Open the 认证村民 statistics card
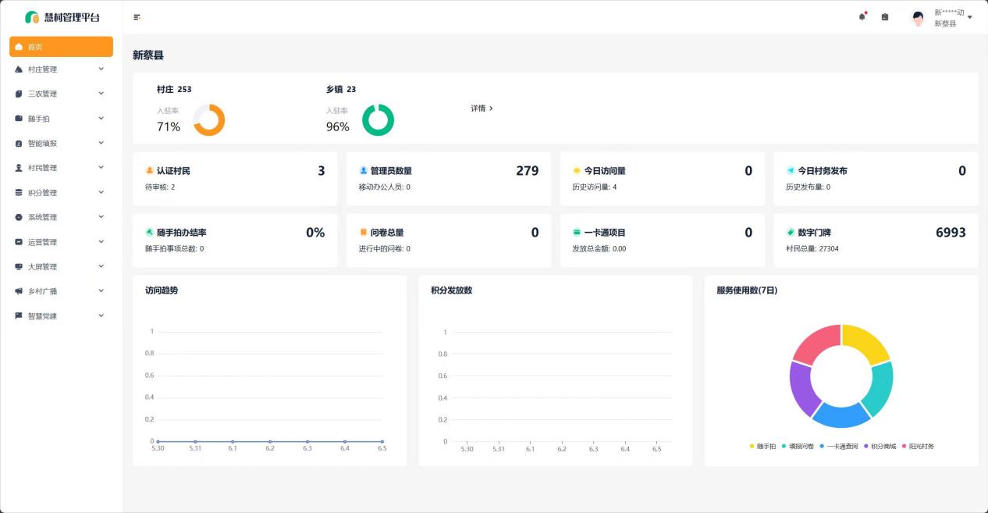The image size is (988, 513). click(x=235, y=179)
